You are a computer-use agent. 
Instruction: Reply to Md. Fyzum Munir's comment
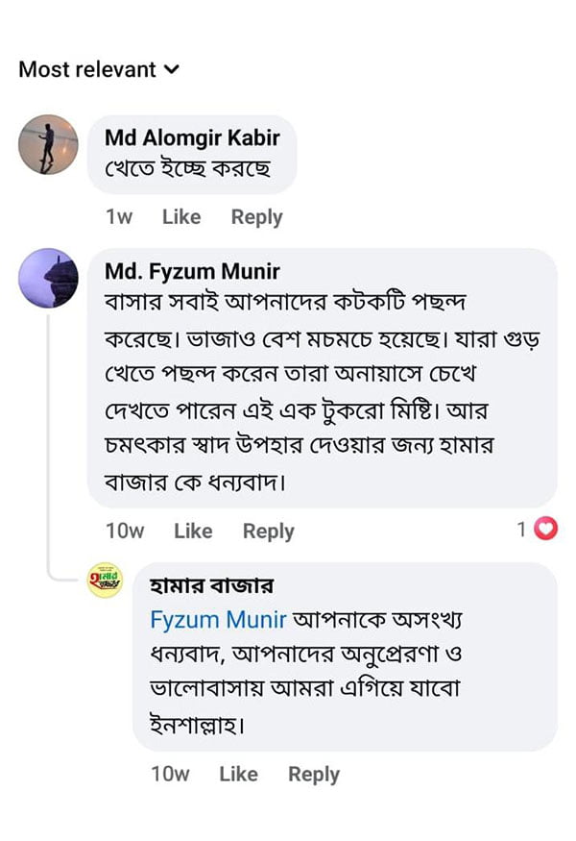pos(268,531)
